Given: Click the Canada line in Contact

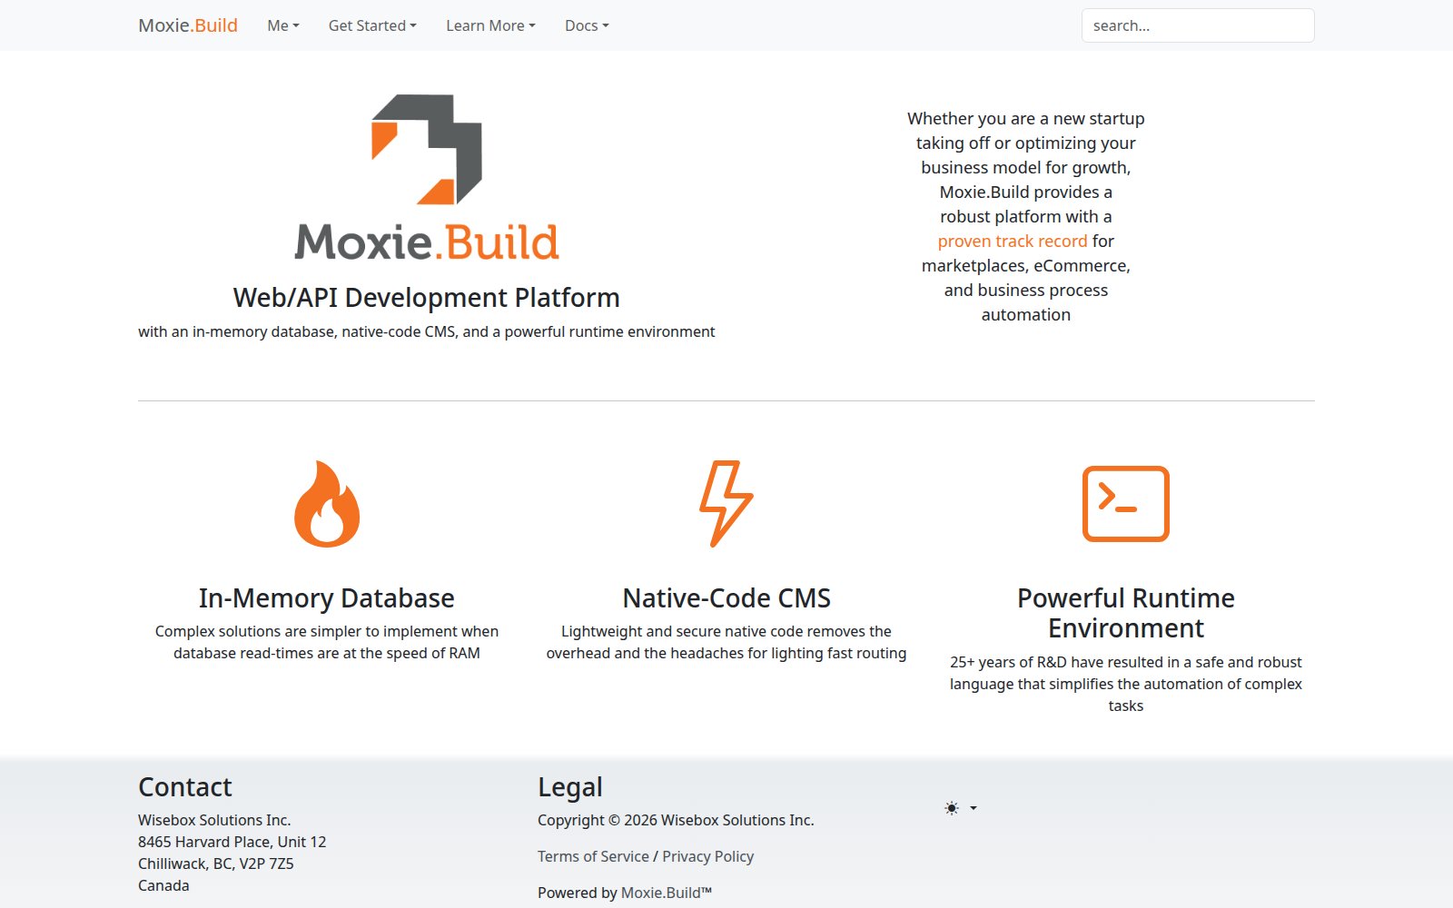Looking at the screenshot, I should coord(163,885).
